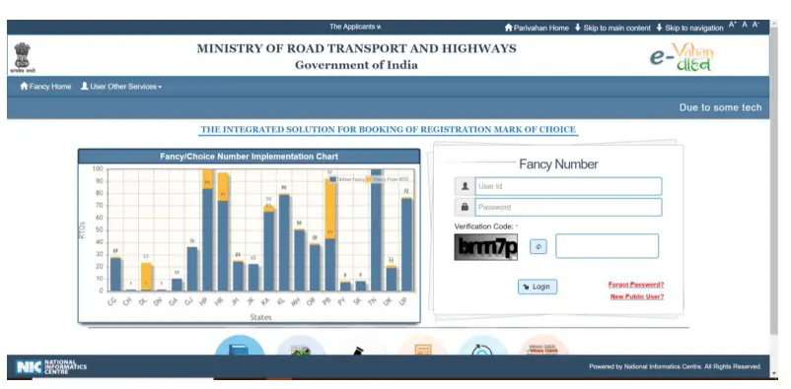Click the scrollbar down arrow
Image resolution: width=791 pixels, height=389 pixels.
click(x=774, y=374)
